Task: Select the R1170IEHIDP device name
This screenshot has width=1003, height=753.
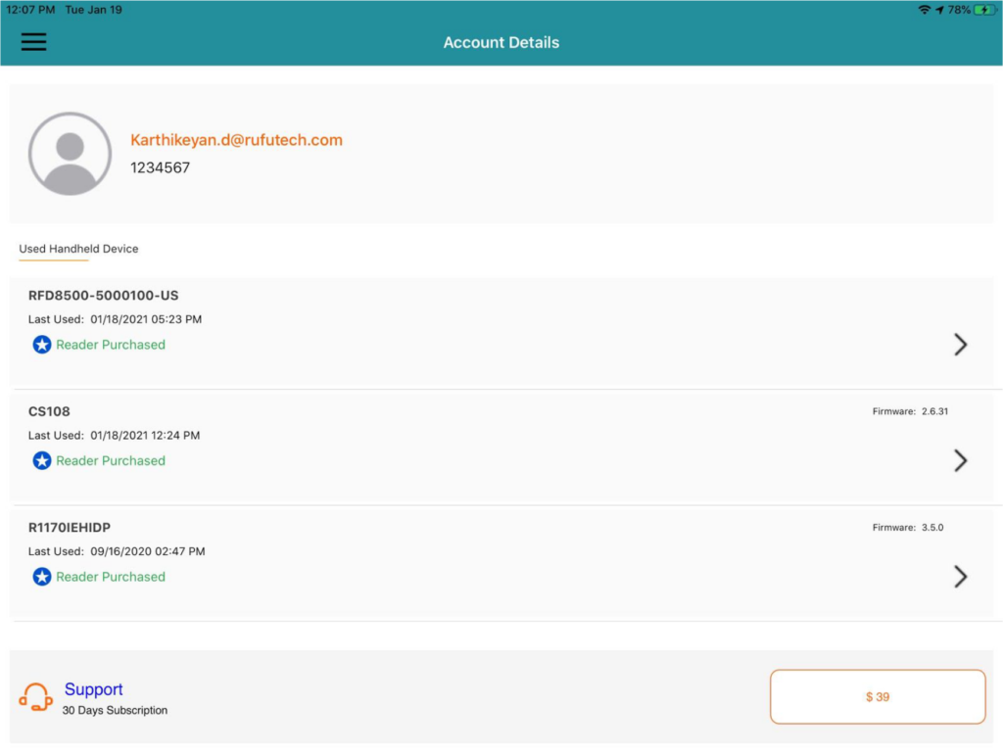Action: 70,528
